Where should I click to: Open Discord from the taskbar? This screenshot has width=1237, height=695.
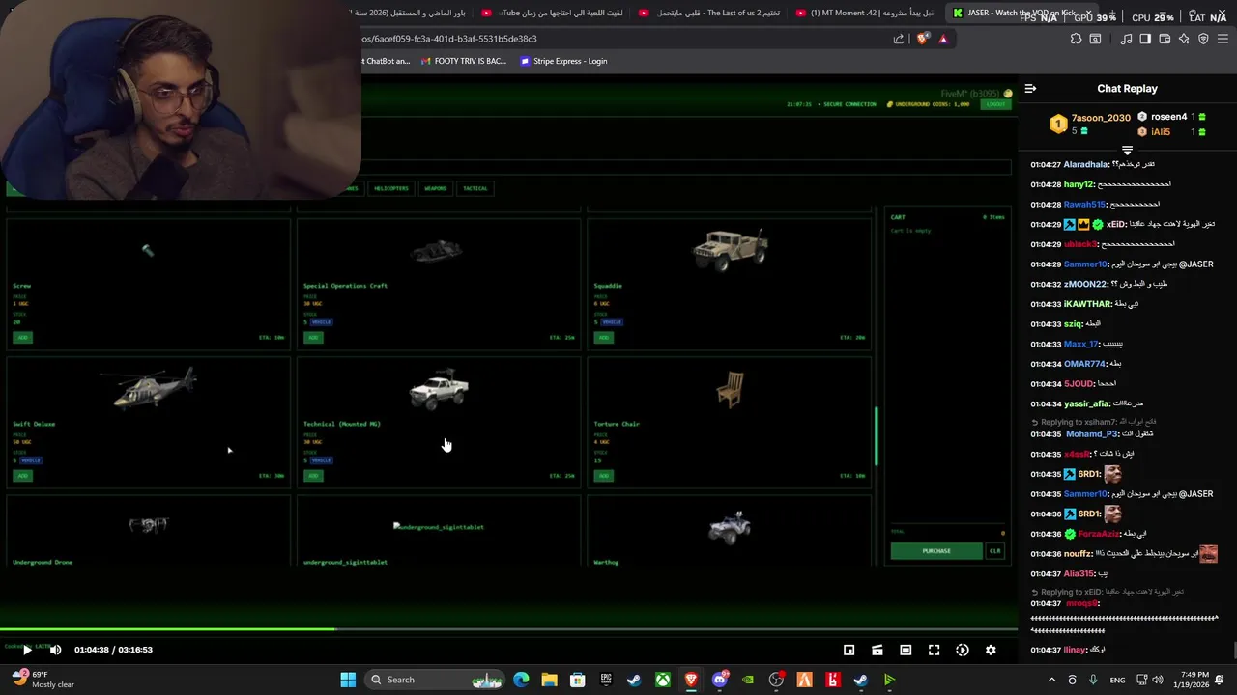[x=719, y=680]
